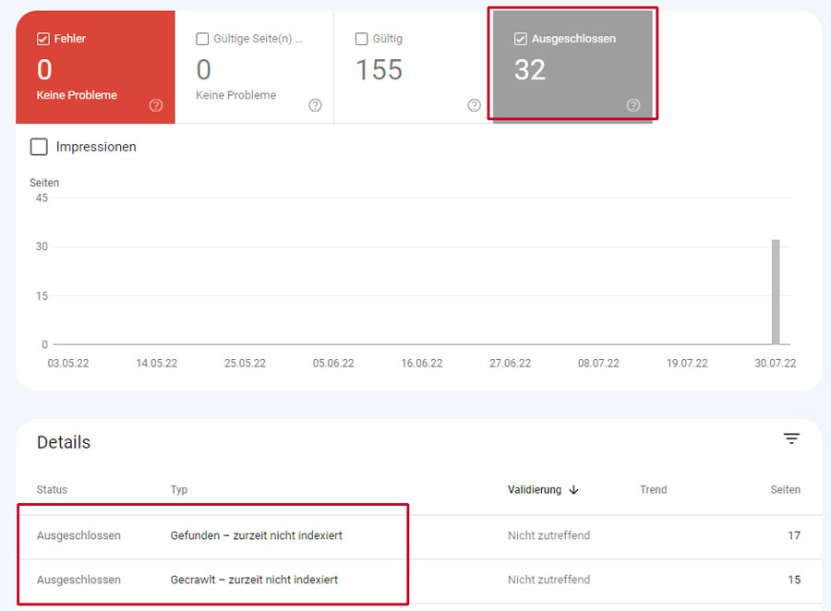This screenshot has width=831, height=611.
Task: Select the Fehler status card
Action: click(95, 67)
